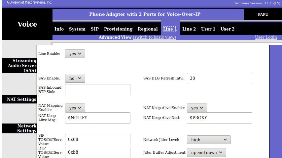Expand the NAT Mapping Enable dropdown
This screenshot has width=282, height=158.
click(x=75, y=108)
